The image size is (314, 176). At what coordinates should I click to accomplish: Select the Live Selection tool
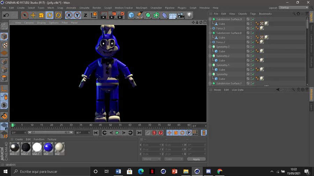[25, 15]
